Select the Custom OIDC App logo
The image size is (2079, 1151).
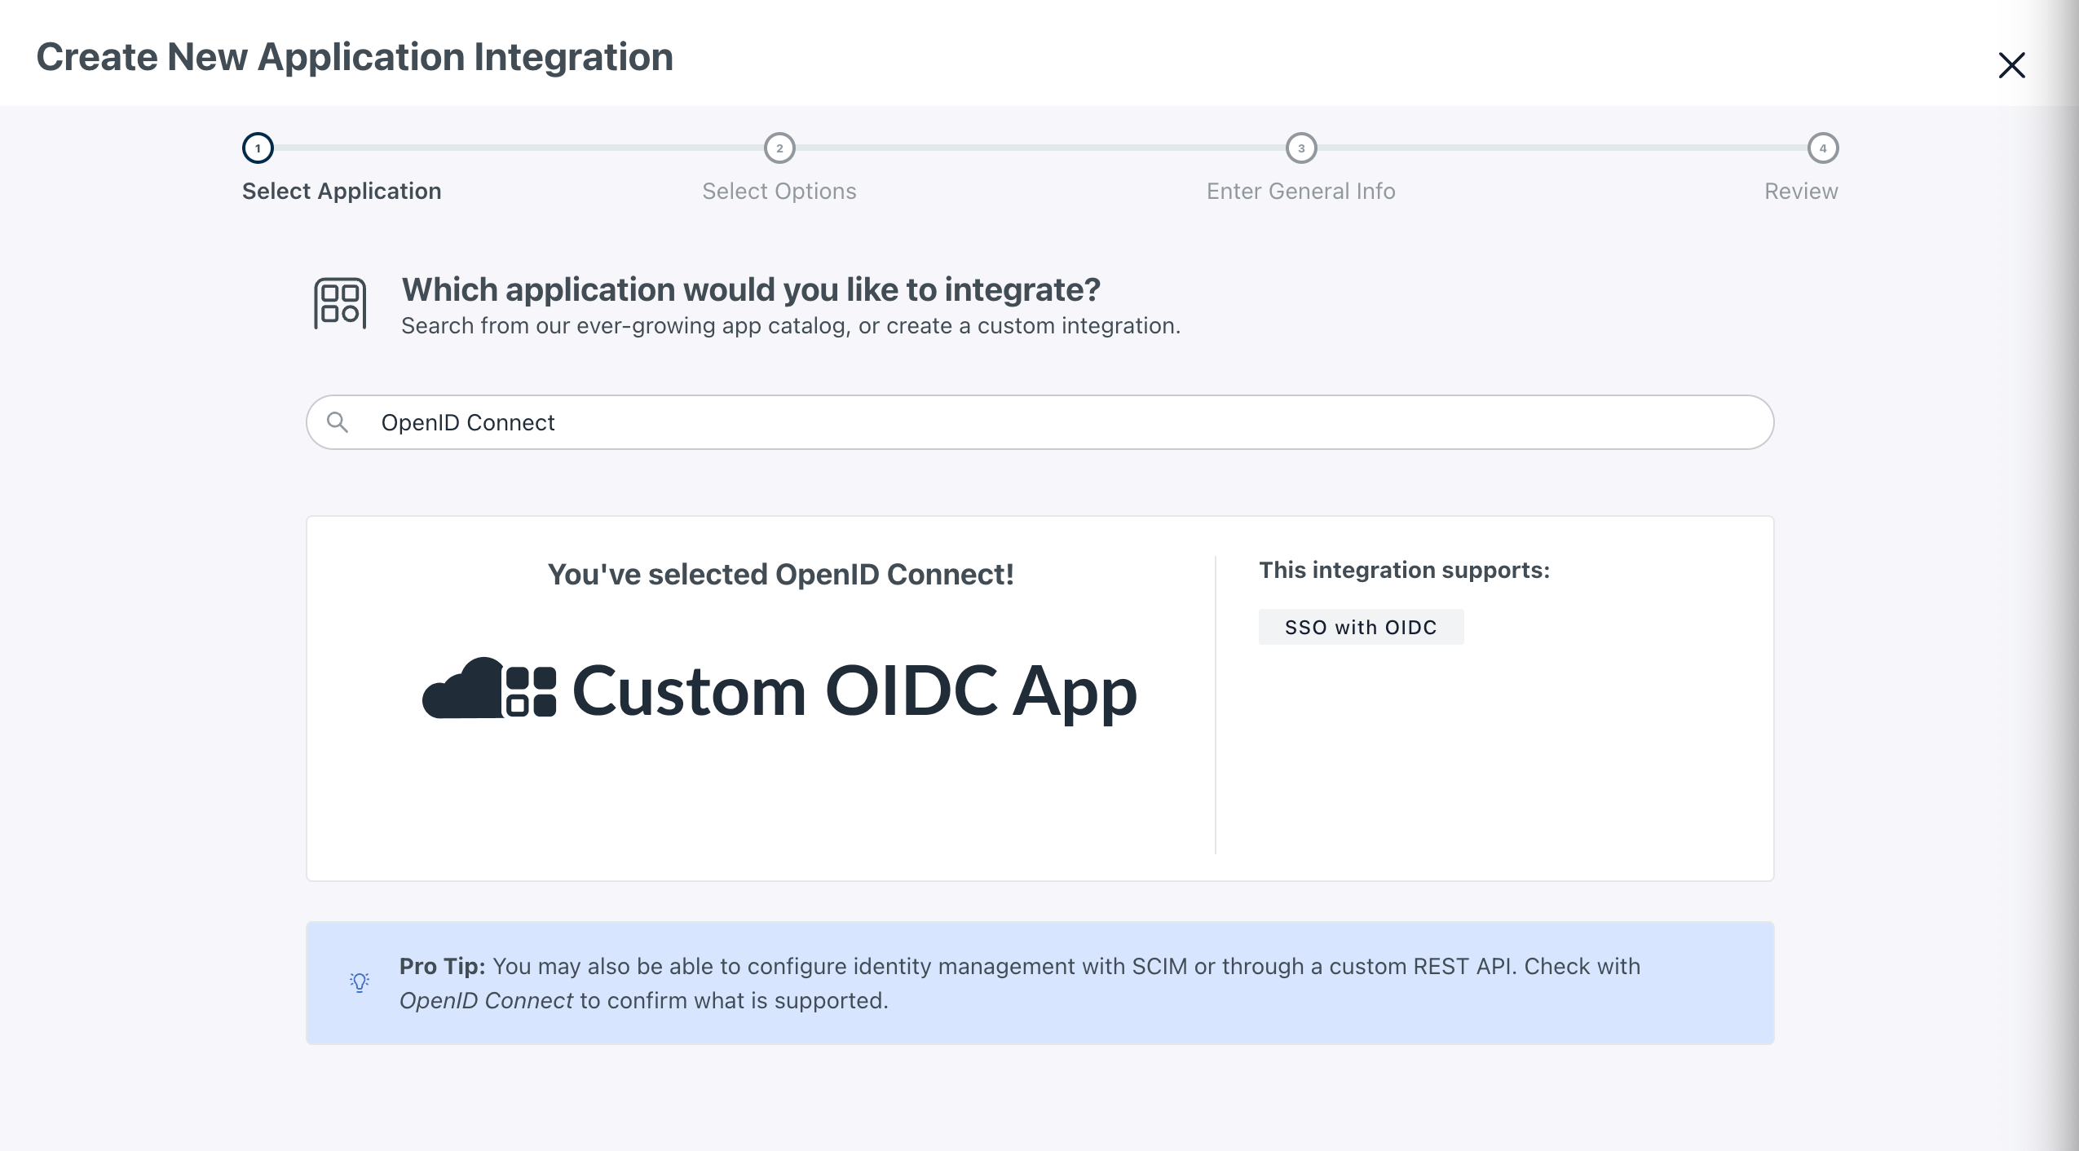tap(779, 691)
